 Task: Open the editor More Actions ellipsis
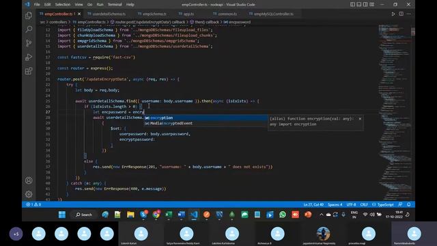pyautogui.click(x=408, y=14)
